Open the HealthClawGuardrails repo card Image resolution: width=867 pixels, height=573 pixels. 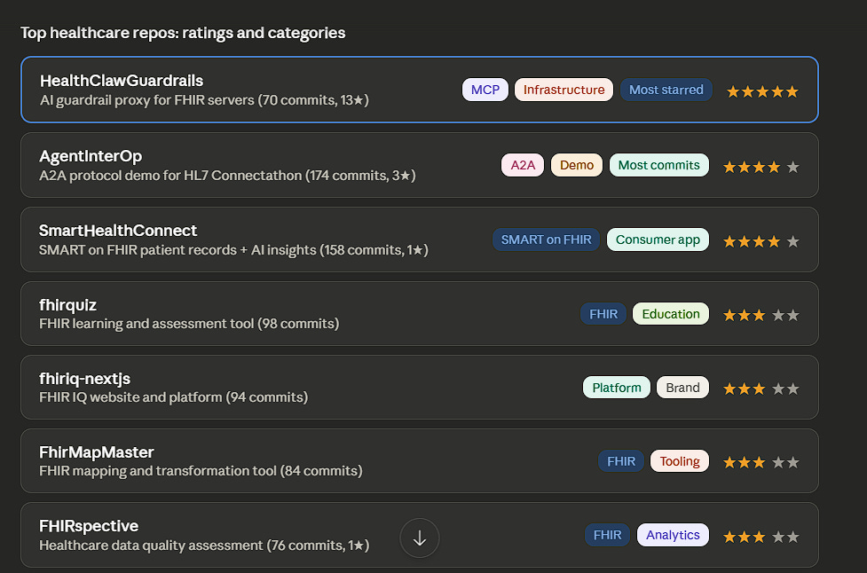tap(419, 90)
